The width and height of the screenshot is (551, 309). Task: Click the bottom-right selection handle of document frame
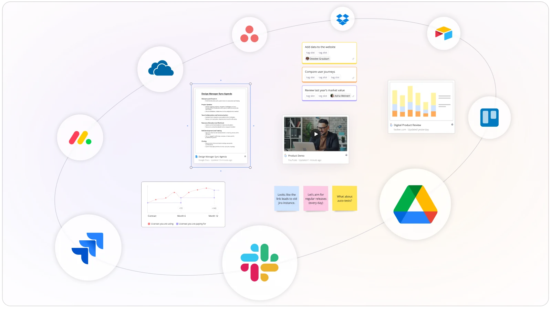250,168
